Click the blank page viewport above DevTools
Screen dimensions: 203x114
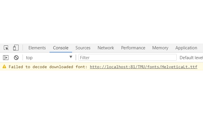(x=101, y=22)
